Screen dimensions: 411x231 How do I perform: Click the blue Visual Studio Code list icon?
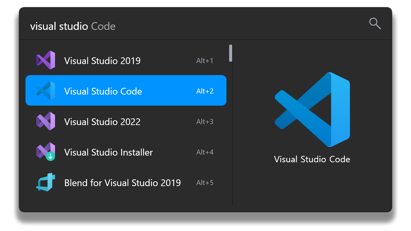(46, 91)
